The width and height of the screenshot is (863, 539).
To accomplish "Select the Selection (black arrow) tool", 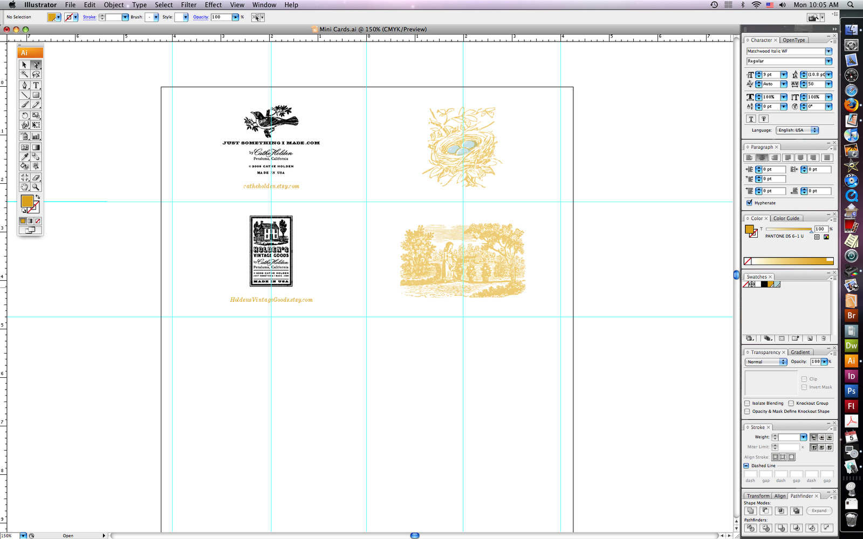I will 24,65.
